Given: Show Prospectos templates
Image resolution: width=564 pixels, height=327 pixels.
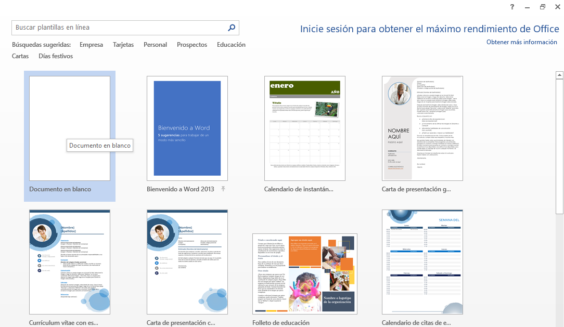Looking at the screenshot, I should coord(191,45).
